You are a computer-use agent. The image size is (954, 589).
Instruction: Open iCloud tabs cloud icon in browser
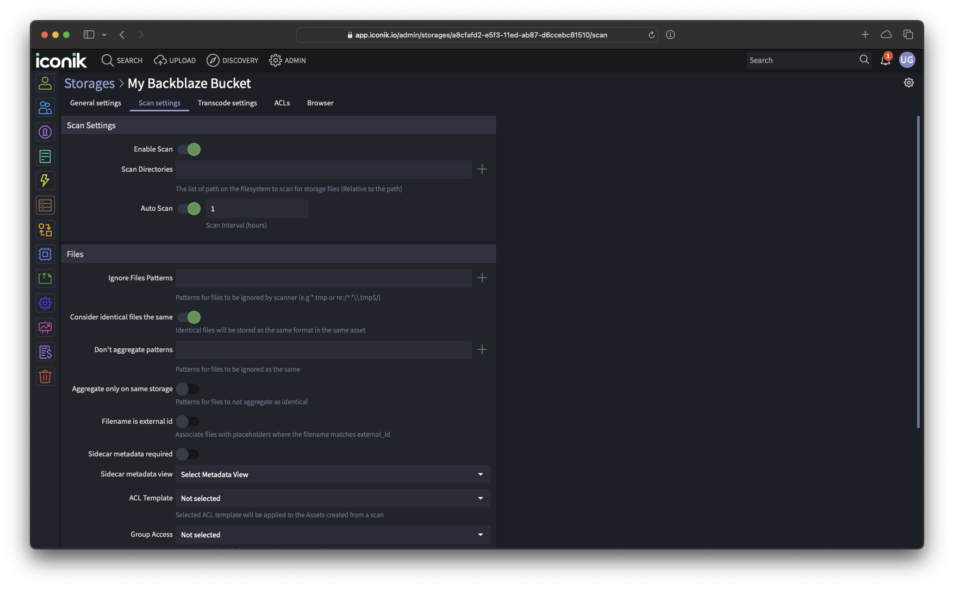tap(886, 35)
